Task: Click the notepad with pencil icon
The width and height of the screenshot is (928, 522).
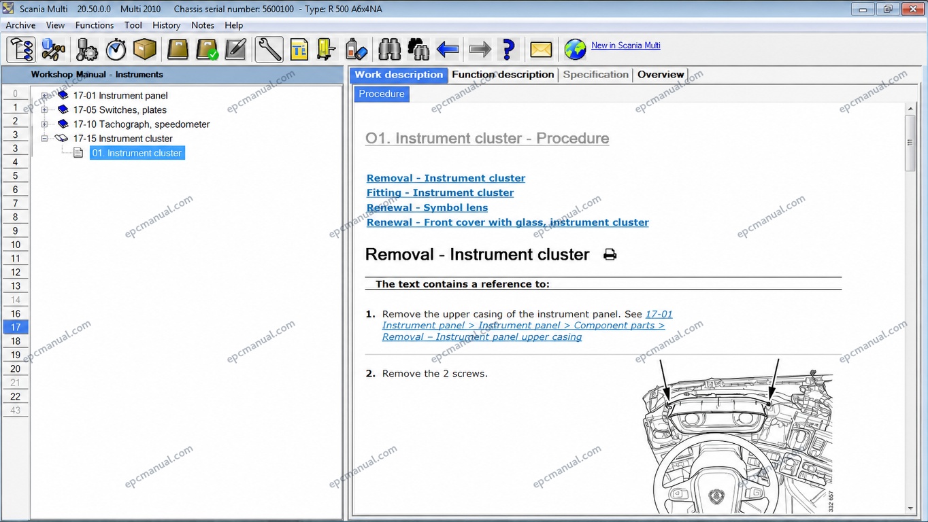Action: 235,50
